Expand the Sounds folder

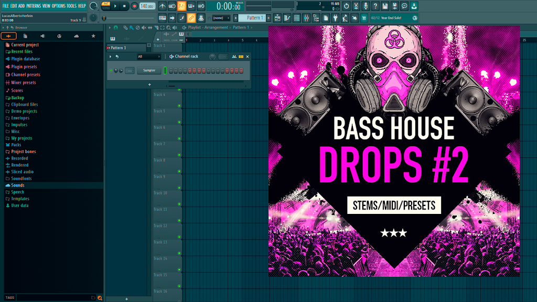[15, 185]
